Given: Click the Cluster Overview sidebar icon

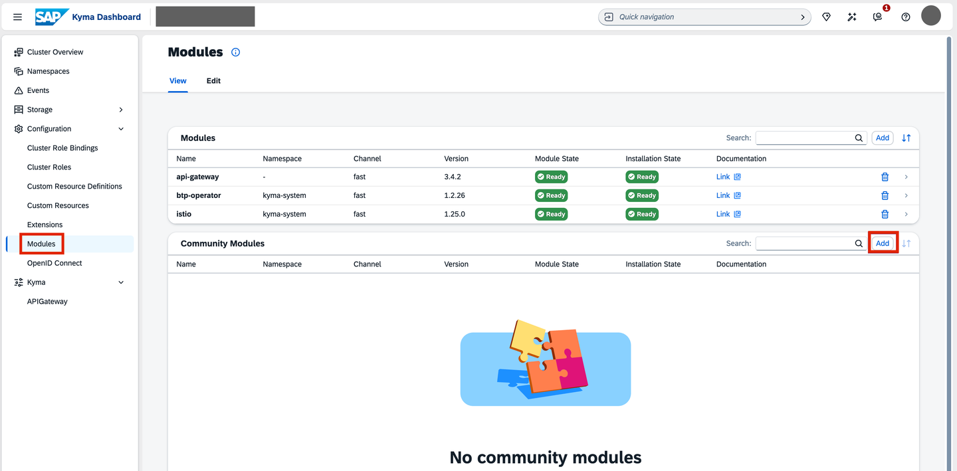Looking at the screenshot, I should pos(19,52).
